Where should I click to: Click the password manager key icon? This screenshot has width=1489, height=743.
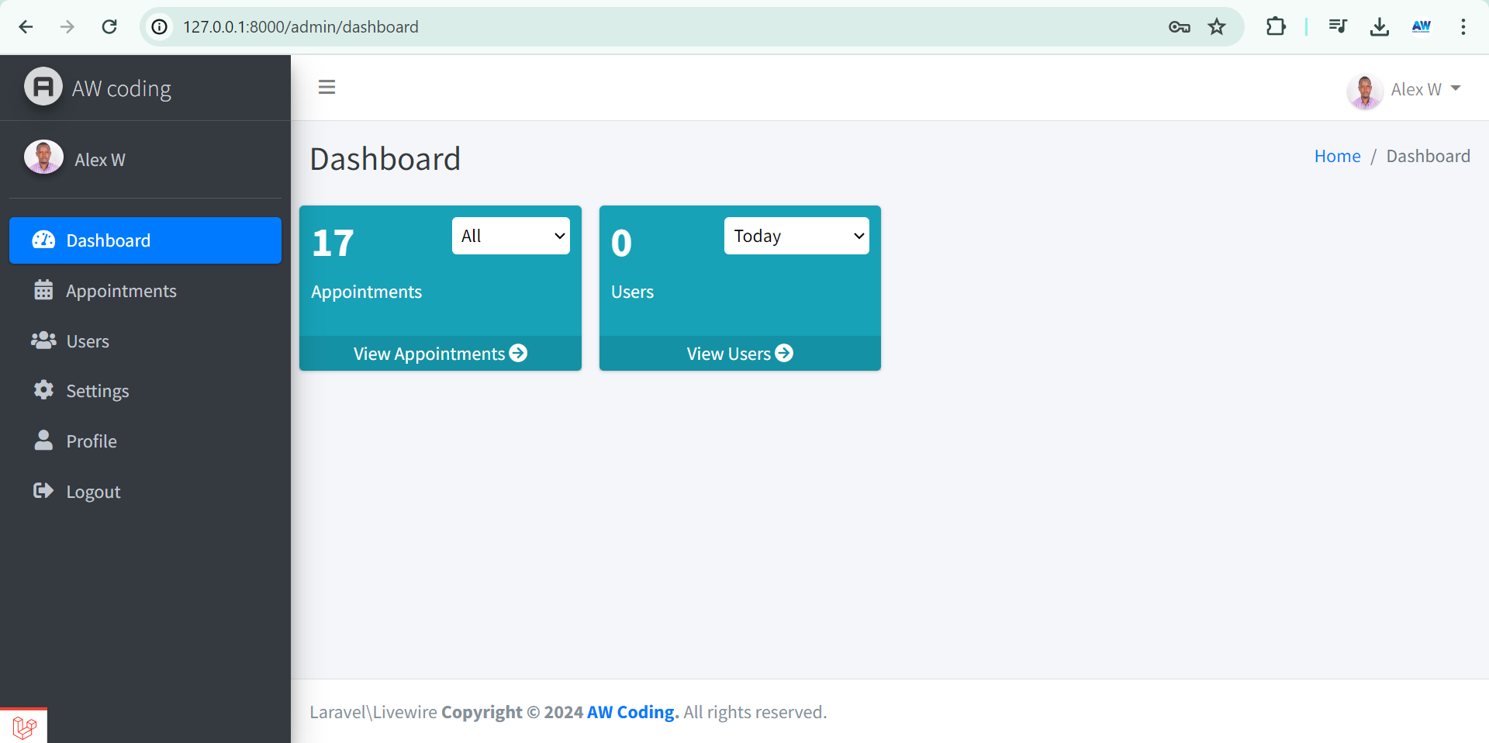pyautogui.click(x=1179, y=27)
